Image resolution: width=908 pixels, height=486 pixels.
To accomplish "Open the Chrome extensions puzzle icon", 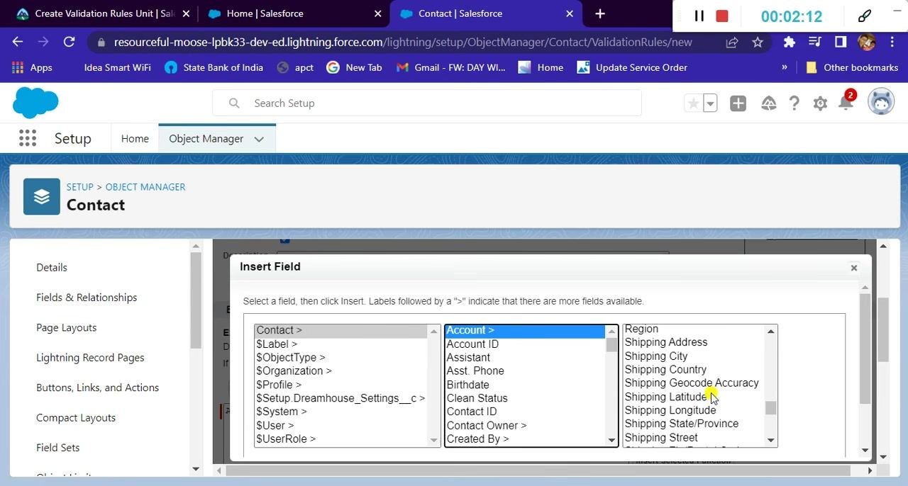I will coord(789,42).
